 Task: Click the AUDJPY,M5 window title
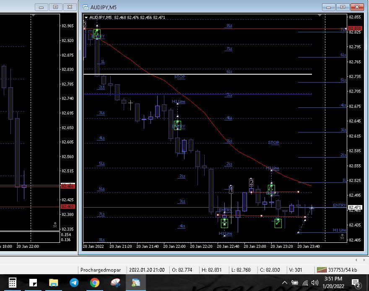tap(103, 7)
